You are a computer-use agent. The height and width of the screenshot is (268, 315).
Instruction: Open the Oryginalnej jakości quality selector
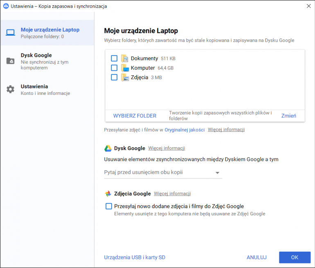point(184,130)
